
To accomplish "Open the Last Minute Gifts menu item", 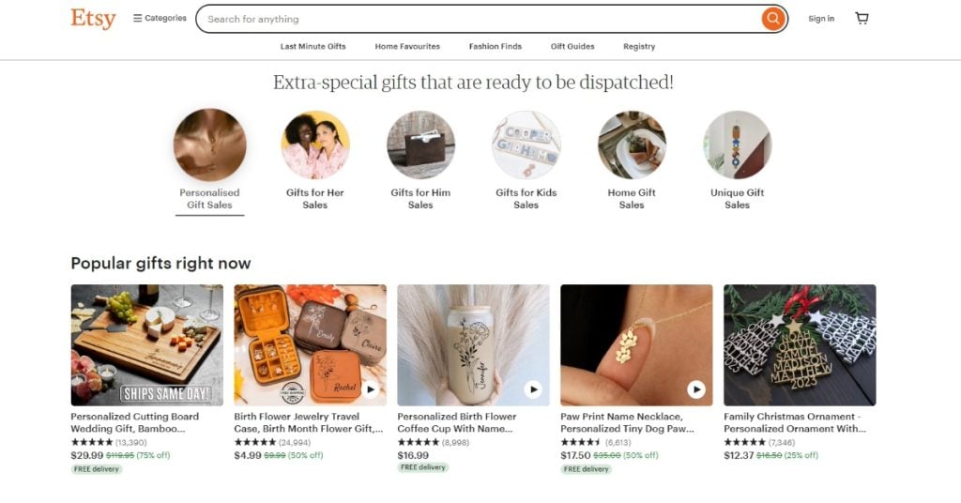I will pos(313,46).
